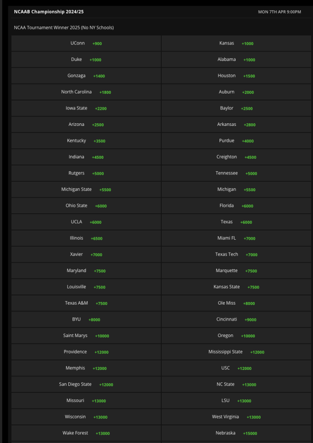Image resolution: width=313 pixels, height=443 pixels.
Task: Select Purdue +4000 odds
Action: (x=236, y=141)
